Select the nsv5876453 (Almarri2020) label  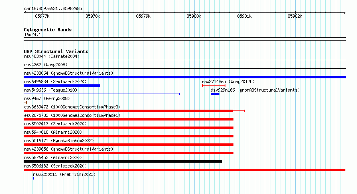53,157
